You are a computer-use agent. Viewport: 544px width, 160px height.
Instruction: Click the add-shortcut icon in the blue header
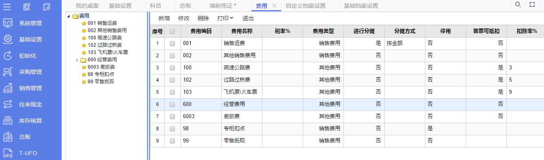coord(47,6)
